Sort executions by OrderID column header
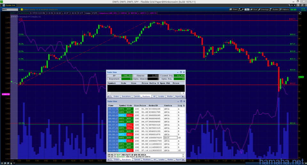 (156, 105)
